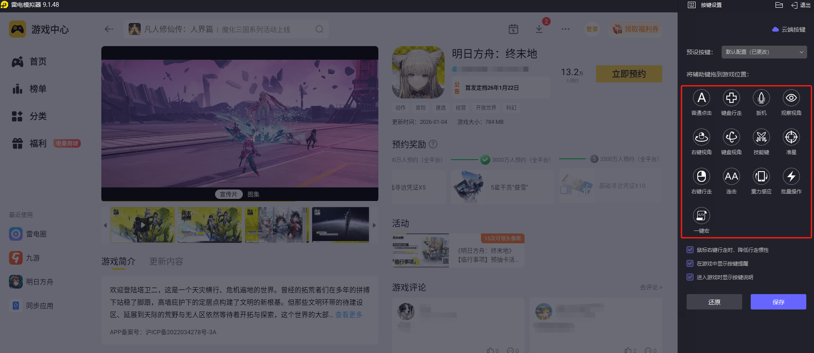Select the 一键宏 macro icon

click(702, 216)
